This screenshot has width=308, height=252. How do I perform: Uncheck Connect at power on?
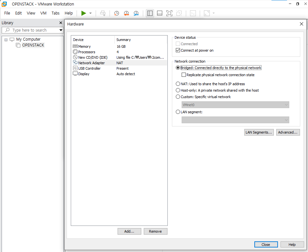click(x=178, y=50)
